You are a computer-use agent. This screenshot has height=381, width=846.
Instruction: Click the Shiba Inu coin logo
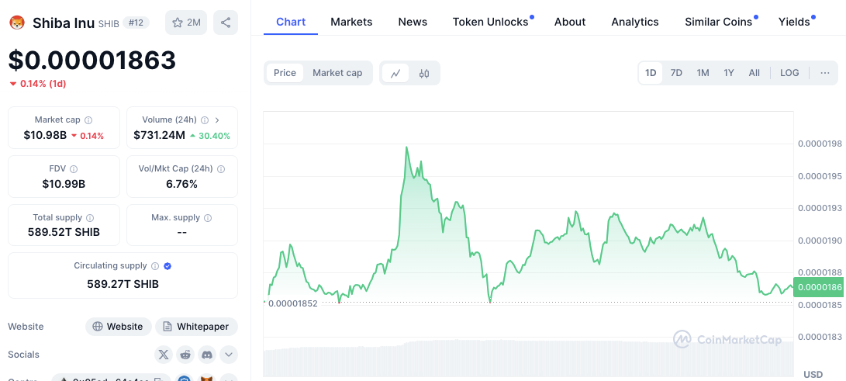[18, 23]
